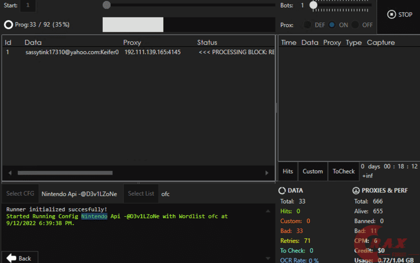This screenshot has width=420, height=263.
Task: Click the left arrow of horizontal scrollbar
Action: click(9, 173)
